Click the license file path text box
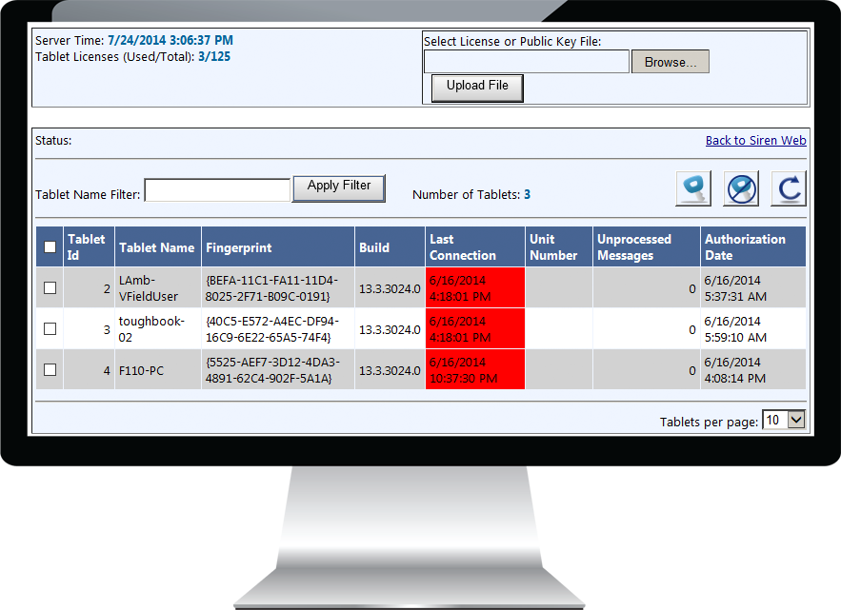841x610 pixels. (526, 62)
